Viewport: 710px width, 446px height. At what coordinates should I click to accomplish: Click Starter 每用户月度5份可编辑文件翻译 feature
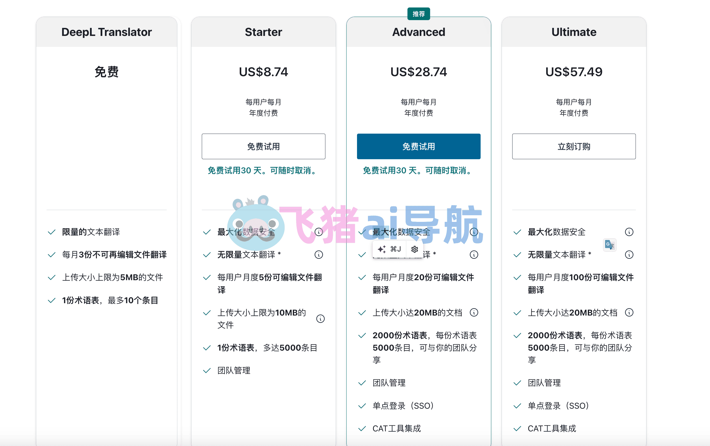tap(270, 284)
